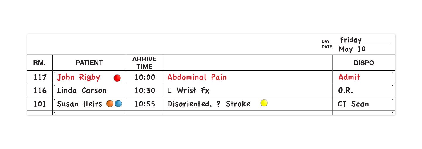This screenshot has width=422, height=149.
Task: Click the blue magnet beside Susan Heirs
Action: [x=118, y=104]
